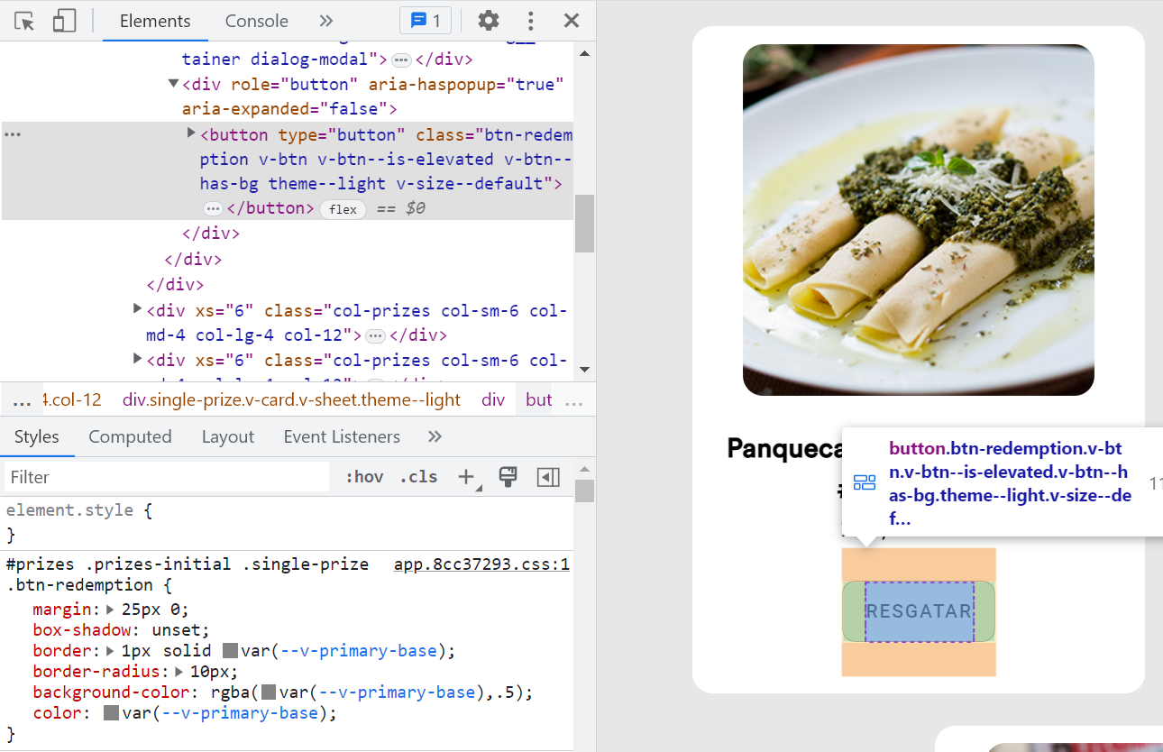Toggle the .cls element classes panel
The image size is (1163, 752).
(417, 476)
